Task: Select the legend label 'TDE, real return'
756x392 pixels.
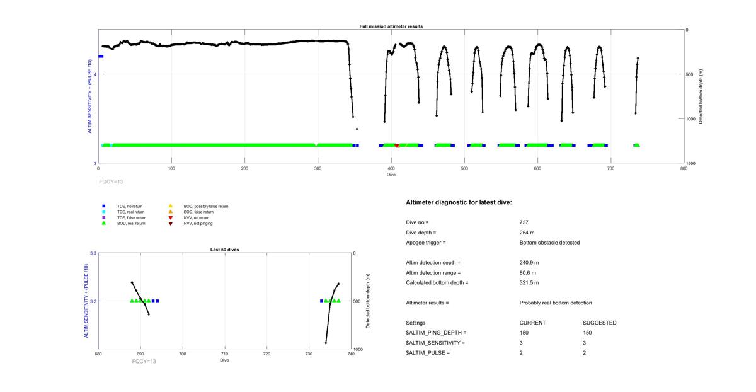Action: [x=130, y=212]
